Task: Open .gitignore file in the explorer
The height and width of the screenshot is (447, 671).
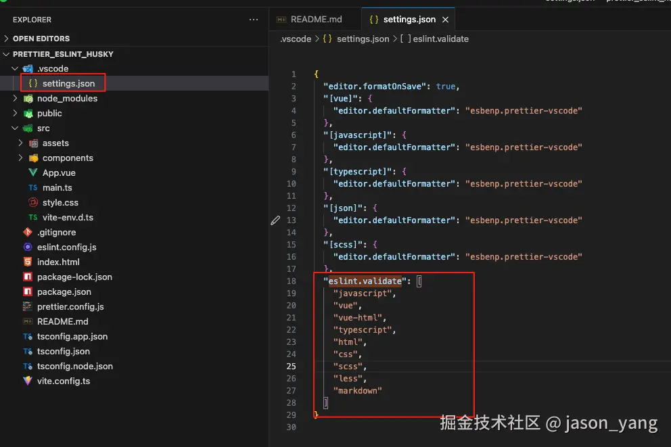Action: [x=57, y=232]
